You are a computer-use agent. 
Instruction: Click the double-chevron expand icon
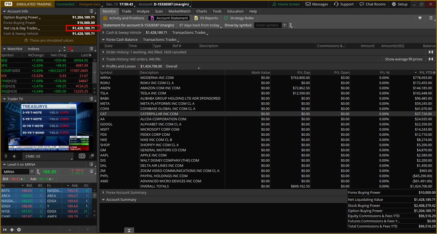point(420,18)
